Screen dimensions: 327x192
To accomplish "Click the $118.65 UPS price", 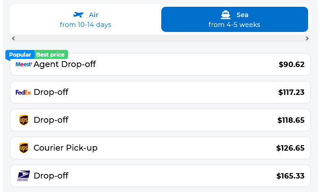I will (291, 120).
